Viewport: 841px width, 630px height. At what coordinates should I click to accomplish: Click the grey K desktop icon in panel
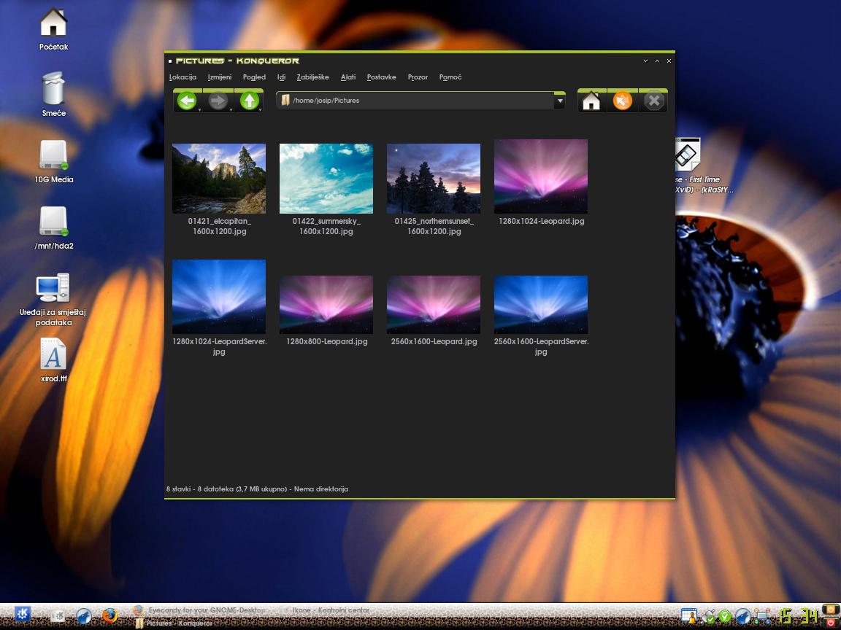pos(58,616)
